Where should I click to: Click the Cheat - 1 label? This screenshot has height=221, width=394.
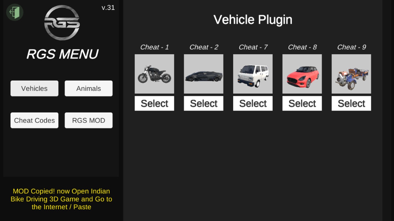click(x=154, y=47)
